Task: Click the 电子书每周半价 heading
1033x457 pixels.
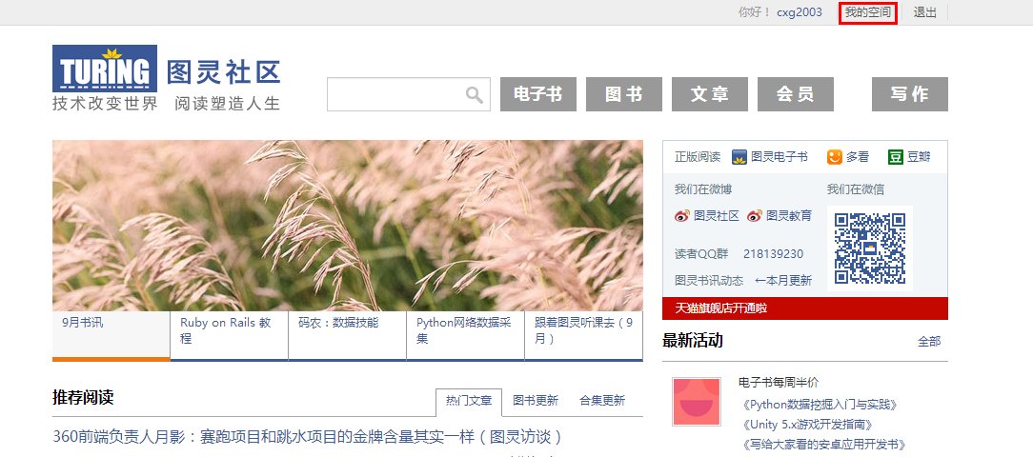Action: [x=779, y=383]
